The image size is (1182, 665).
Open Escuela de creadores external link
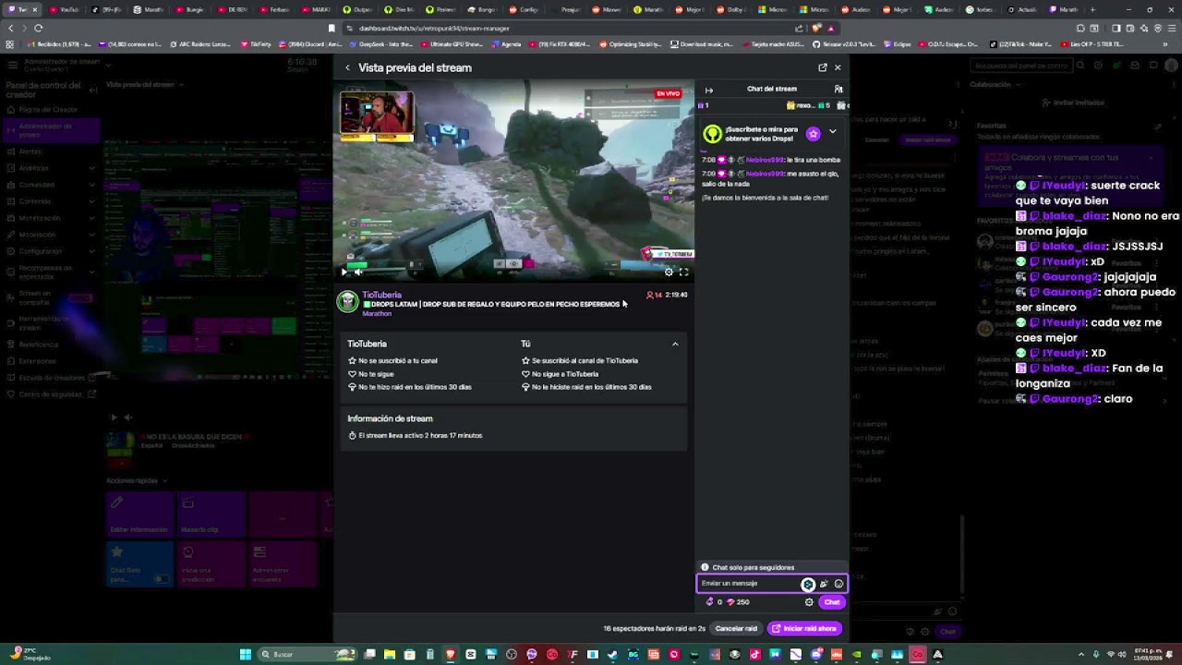pyautogui.click(x=52, y=378)
